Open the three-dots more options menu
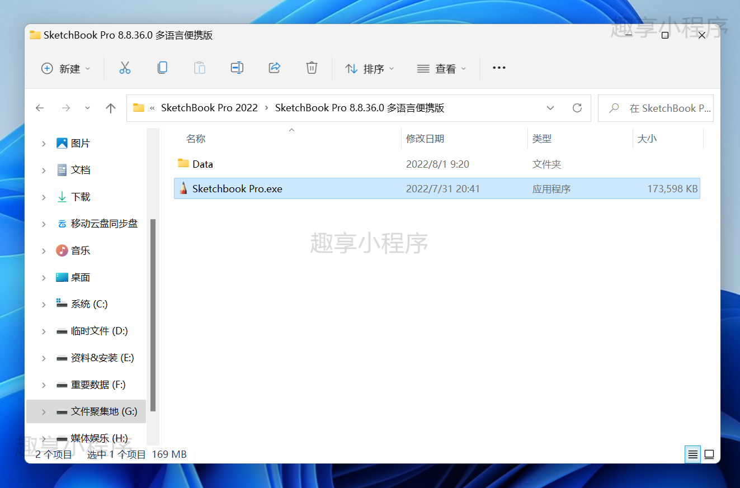This screenshot has width=740, height=488. (499, 68)
